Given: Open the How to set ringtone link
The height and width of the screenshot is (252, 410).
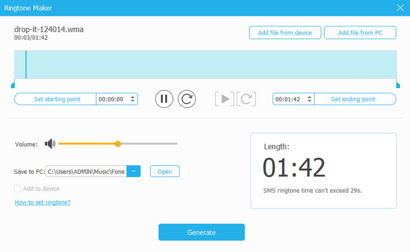Looking at the screenshot, I should (x=42, y=202).
